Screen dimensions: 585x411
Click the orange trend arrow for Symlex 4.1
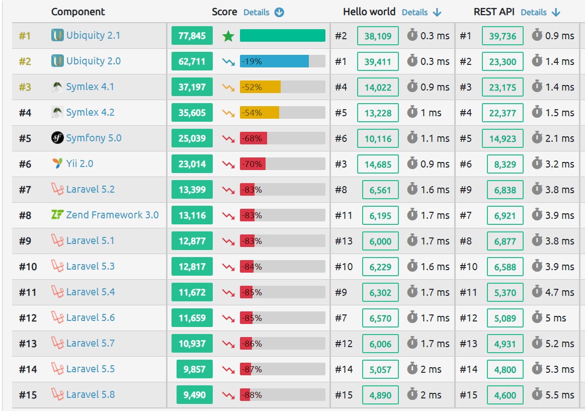(x=228, y=87)
